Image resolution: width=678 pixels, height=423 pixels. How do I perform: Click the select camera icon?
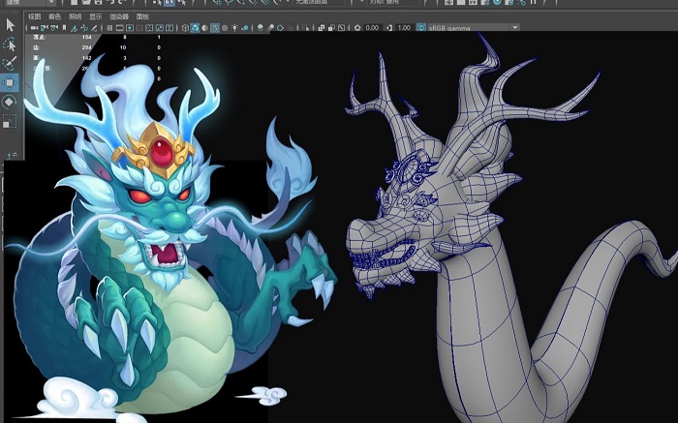tap(34, 29)
